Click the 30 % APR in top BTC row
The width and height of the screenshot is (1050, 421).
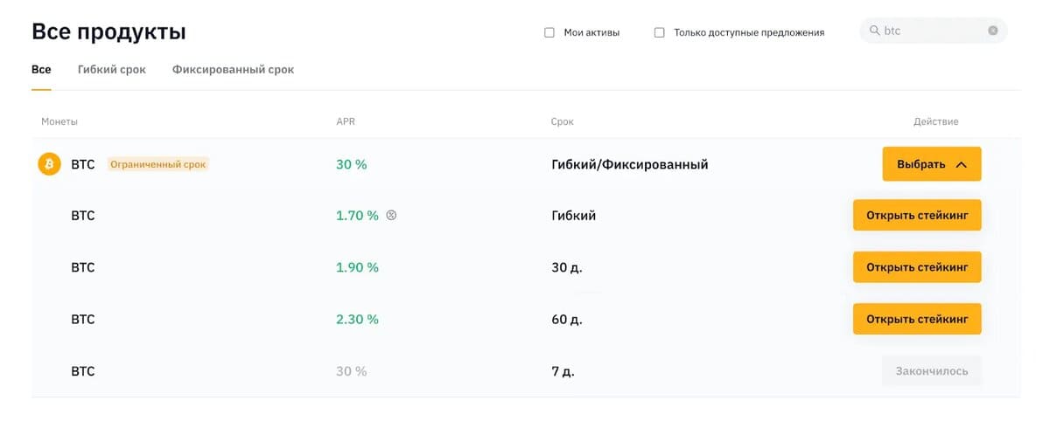point(351,164)
